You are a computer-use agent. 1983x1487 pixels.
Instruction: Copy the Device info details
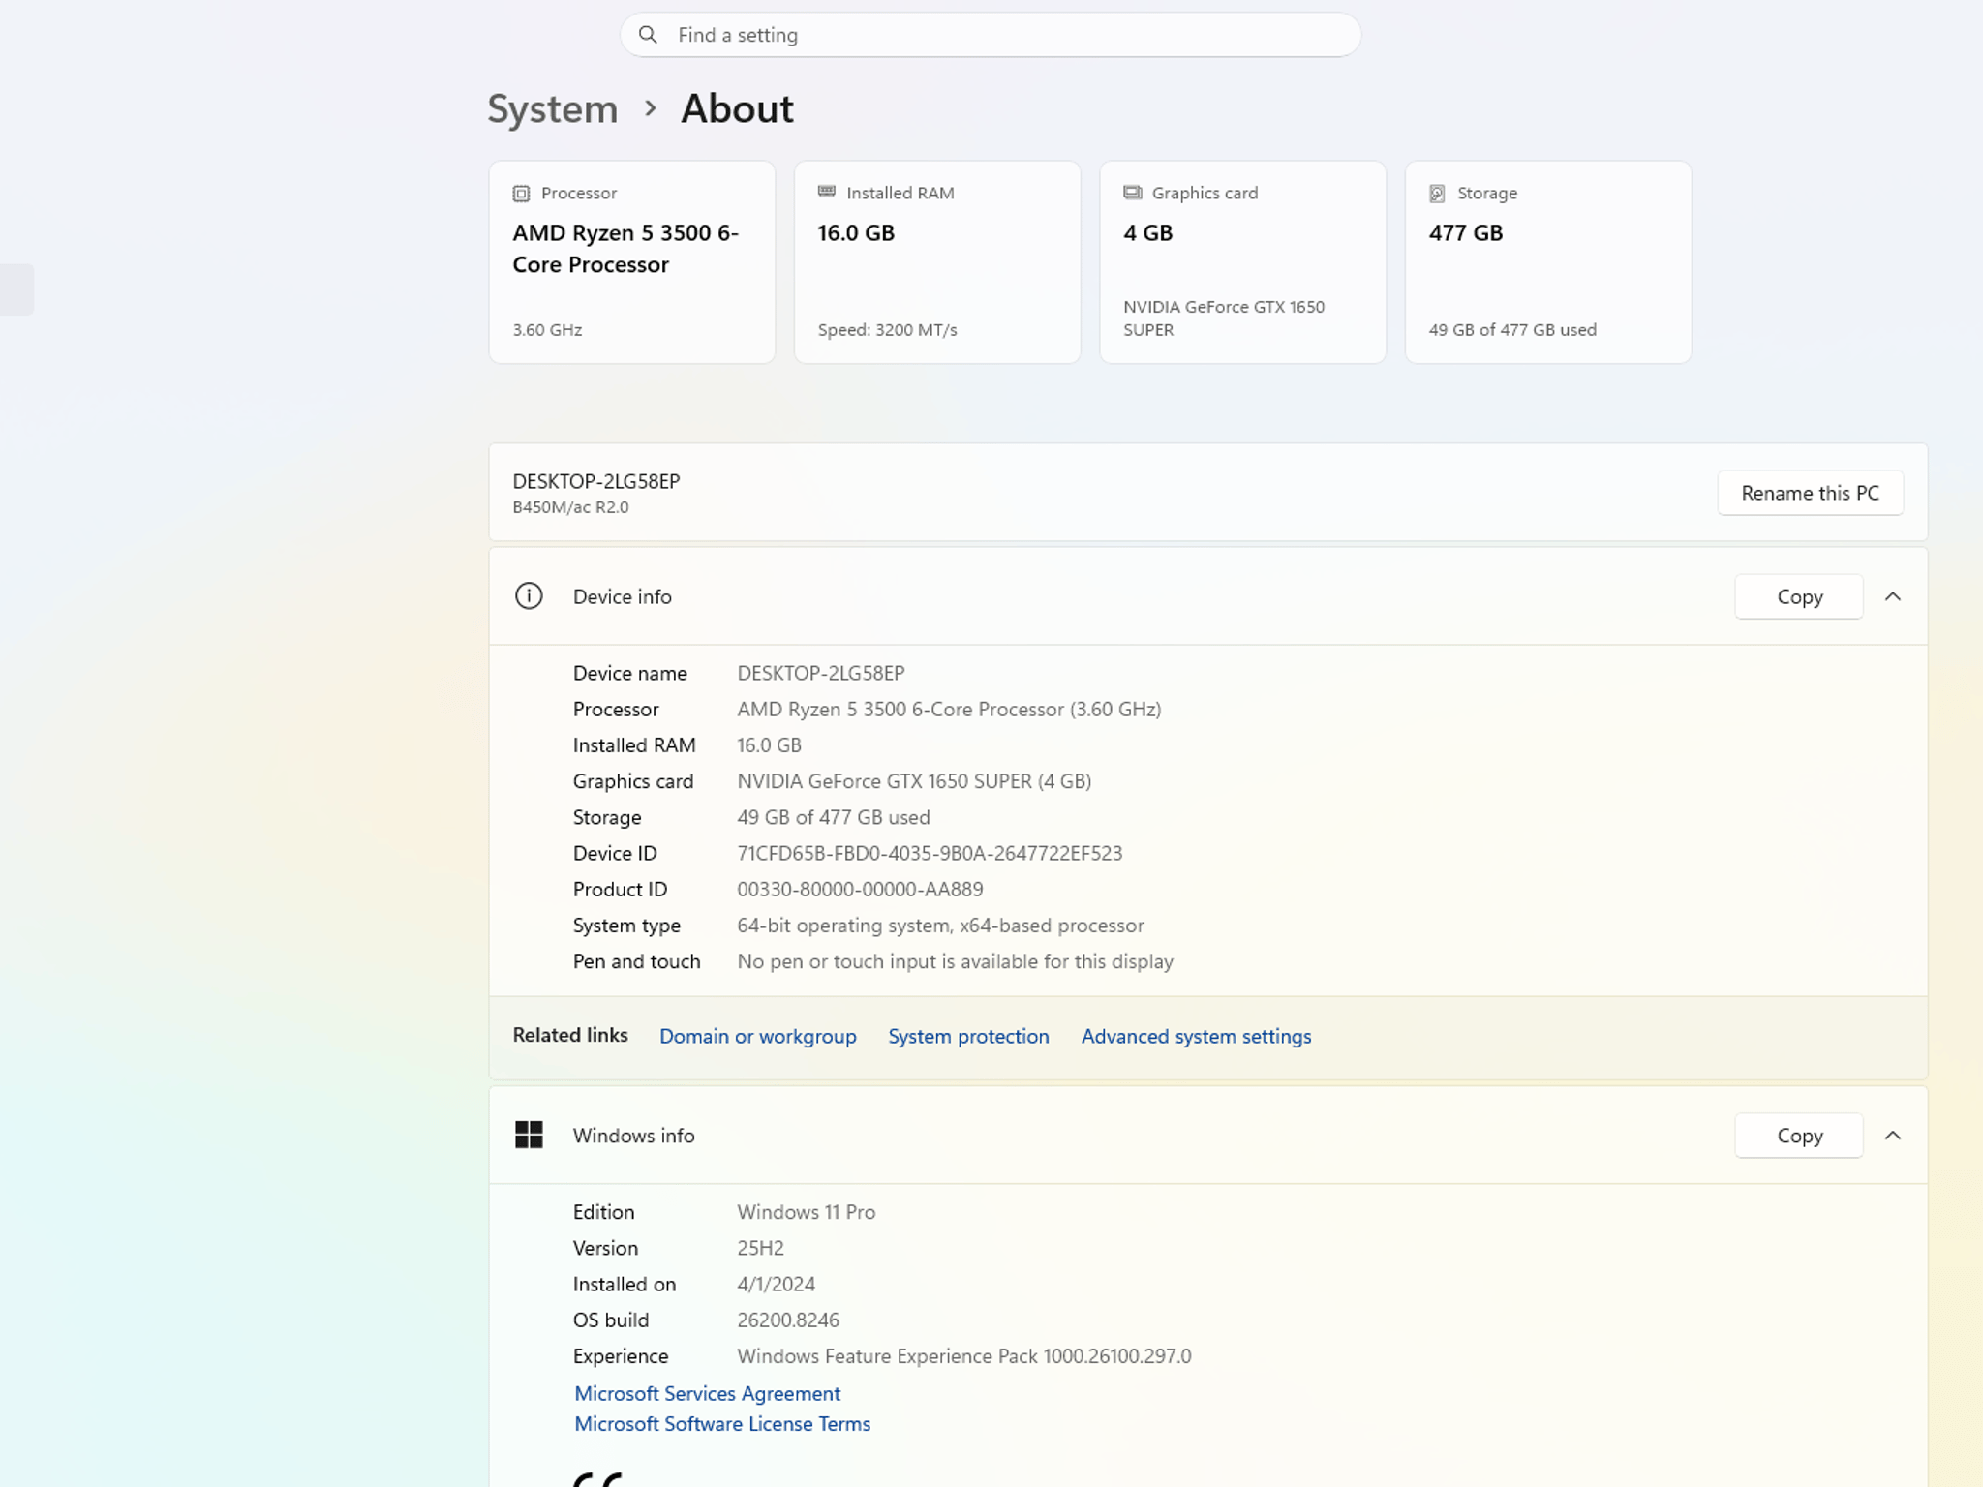click(x=1799, y=596)
